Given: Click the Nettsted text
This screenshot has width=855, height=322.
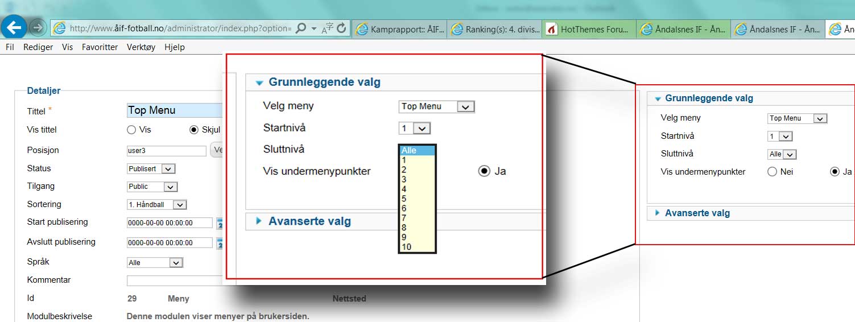Looking at the screenshot, I should pos(349,299).
